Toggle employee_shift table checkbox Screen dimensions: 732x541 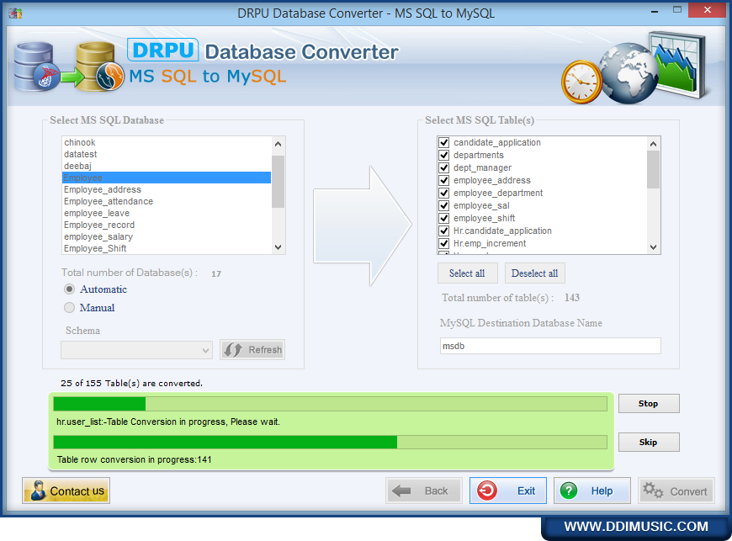click(444, 218)
